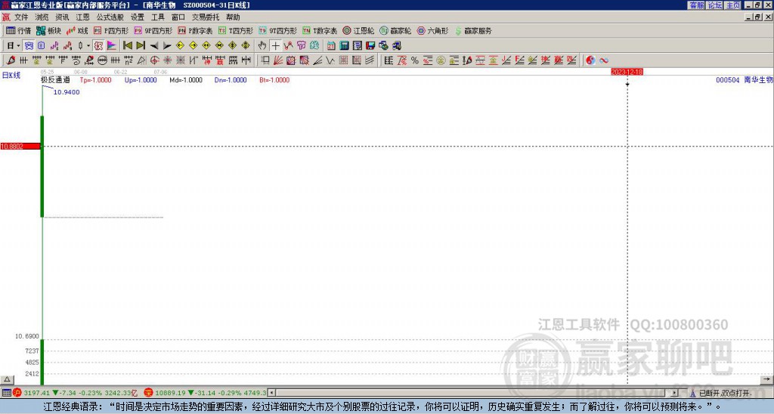This screenshot has height=414, width=774.
Task: Open the calendar icon
Action: click(331, 45)
